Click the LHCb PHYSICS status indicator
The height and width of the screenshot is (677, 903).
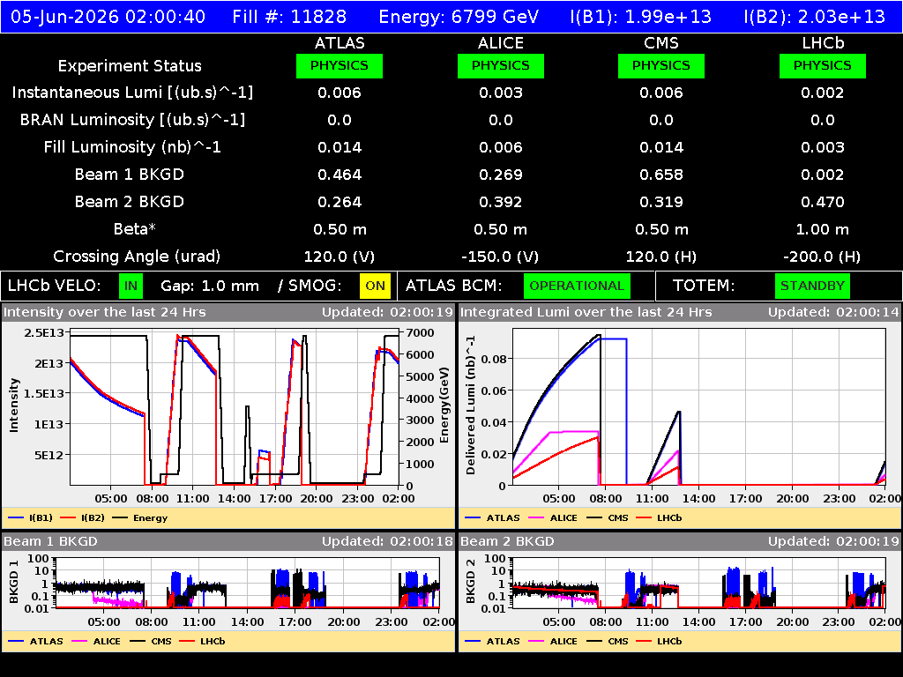(823, 65)
